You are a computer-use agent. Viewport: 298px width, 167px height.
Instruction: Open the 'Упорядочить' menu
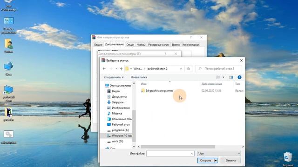(114, 77)
